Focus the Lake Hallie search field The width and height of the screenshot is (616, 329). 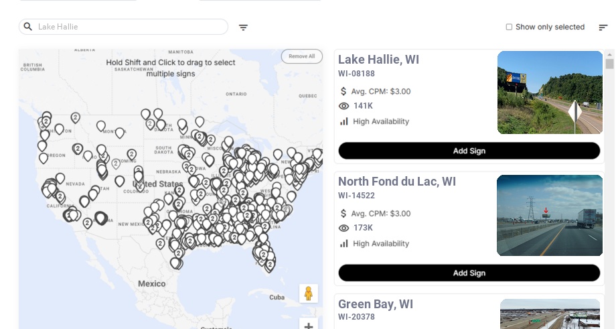[131, 27]
